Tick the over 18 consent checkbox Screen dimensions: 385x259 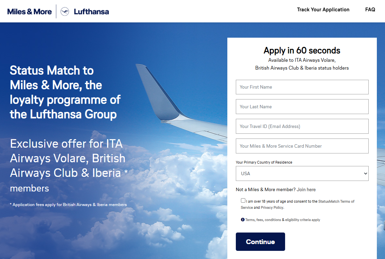[243, 201]
